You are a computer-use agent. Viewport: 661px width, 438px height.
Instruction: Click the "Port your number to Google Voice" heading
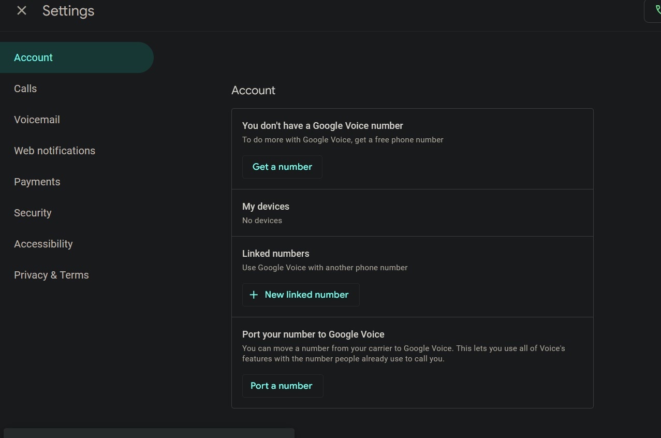313,334
